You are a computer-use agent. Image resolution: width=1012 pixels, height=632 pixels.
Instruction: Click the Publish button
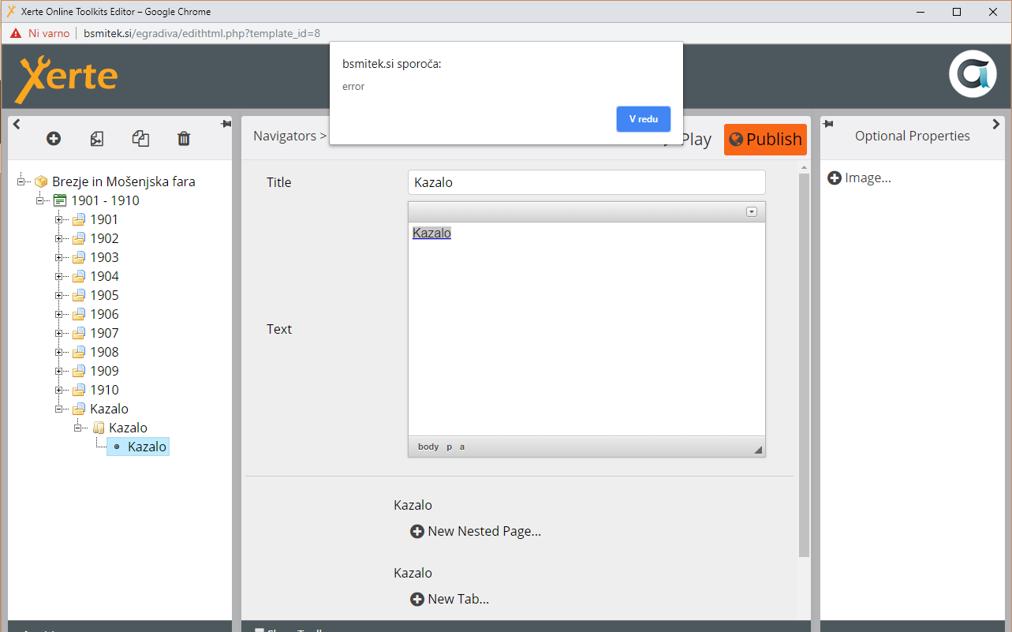[x=765, y=140]
